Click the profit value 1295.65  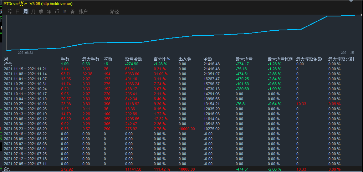click(132, 119)
